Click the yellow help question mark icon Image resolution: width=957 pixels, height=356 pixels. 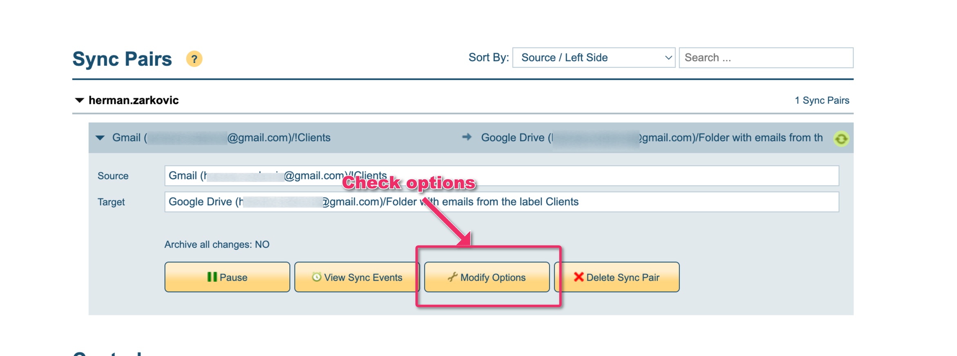point(194,59)
